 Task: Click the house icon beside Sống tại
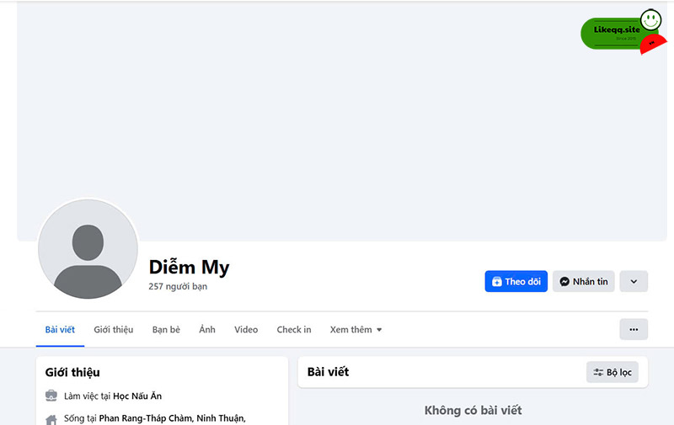(51, 419)
